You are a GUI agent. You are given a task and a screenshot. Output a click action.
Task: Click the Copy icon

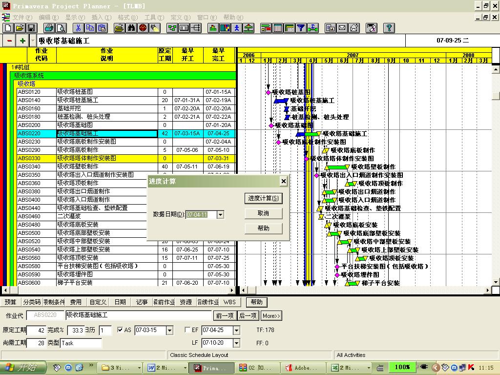click(90, 28)
